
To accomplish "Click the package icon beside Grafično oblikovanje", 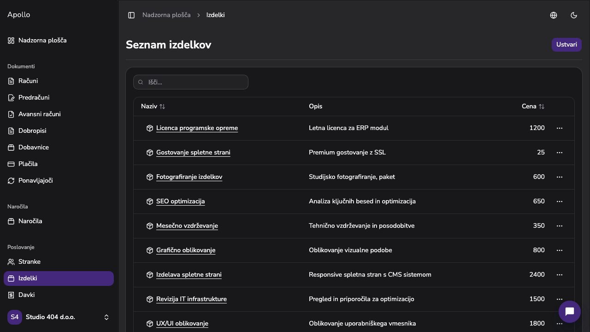I will (150, 250).
